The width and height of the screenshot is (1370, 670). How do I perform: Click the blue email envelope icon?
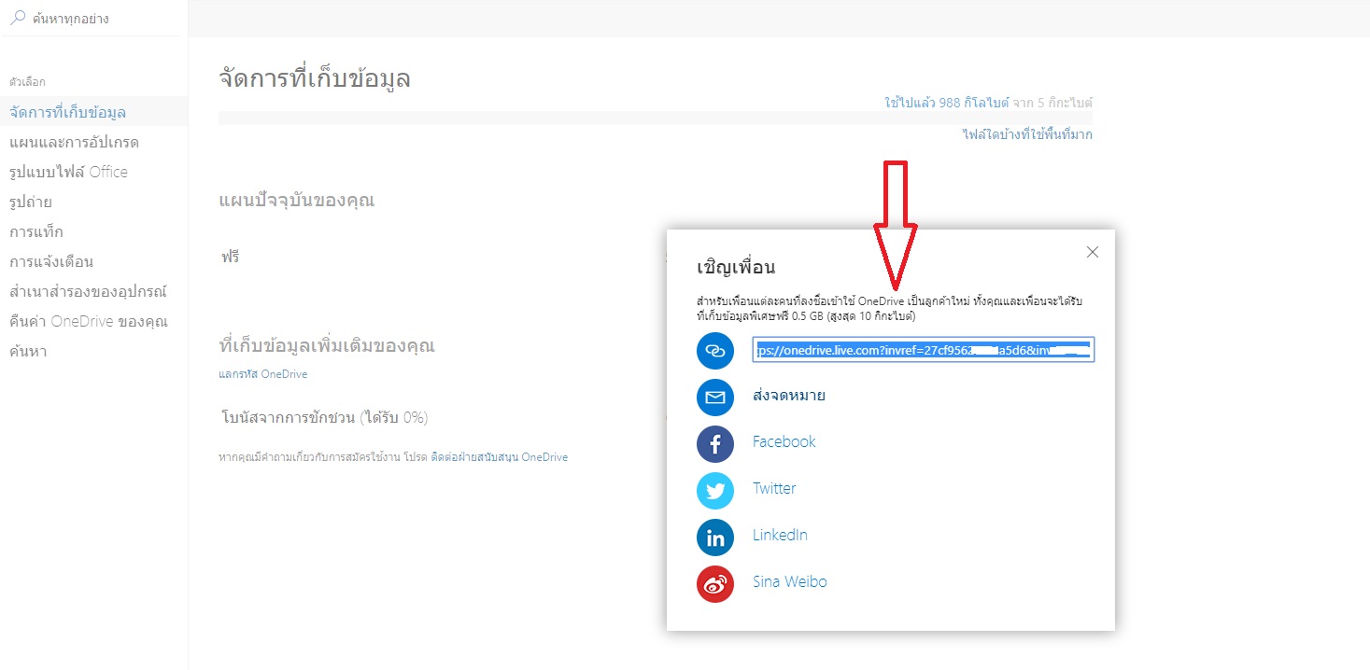pos(715,397)
